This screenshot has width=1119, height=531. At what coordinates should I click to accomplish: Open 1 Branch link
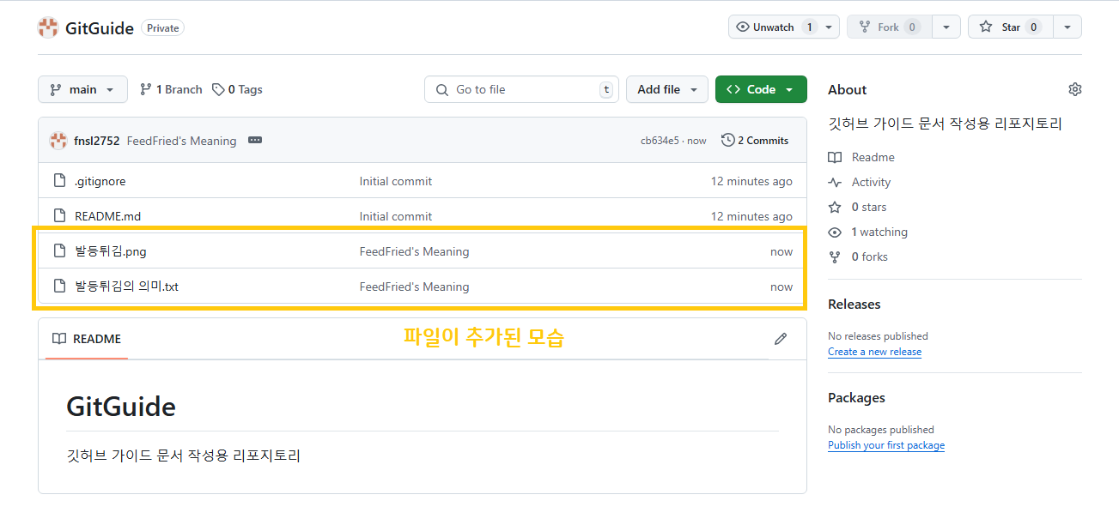171,89
